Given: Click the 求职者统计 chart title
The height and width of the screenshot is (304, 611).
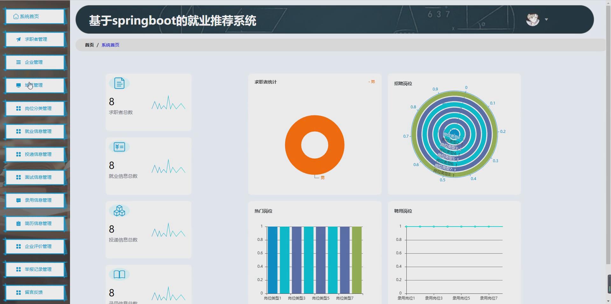Looking at the screenshot, I should [x=266, y=82].
